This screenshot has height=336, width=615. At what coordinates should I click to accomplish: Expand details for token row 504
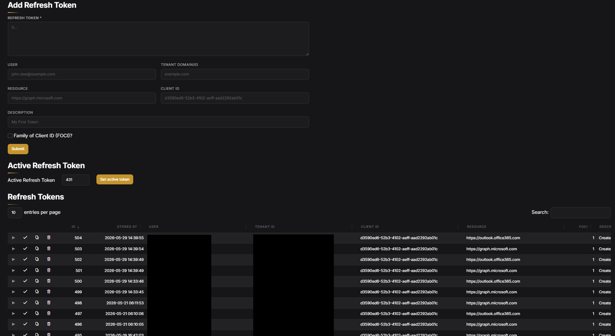(14, 238)
